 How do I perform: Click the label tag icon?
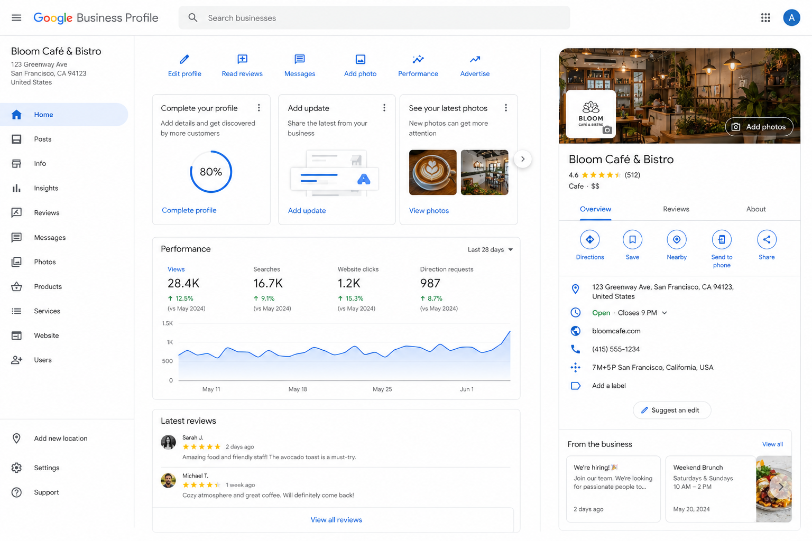[x=576, y=386]
